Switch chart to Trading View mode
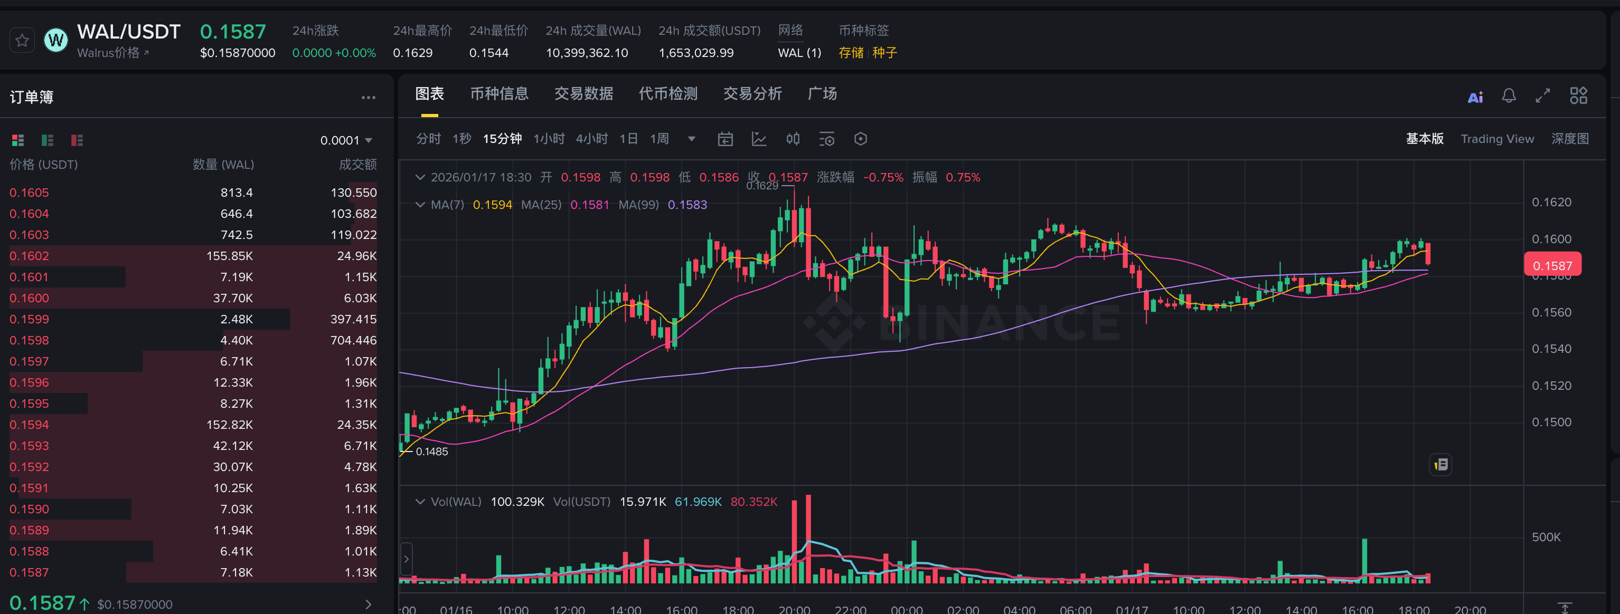Image resolution: width=1620 pixels, height=614 pixels. point(1497,139)
